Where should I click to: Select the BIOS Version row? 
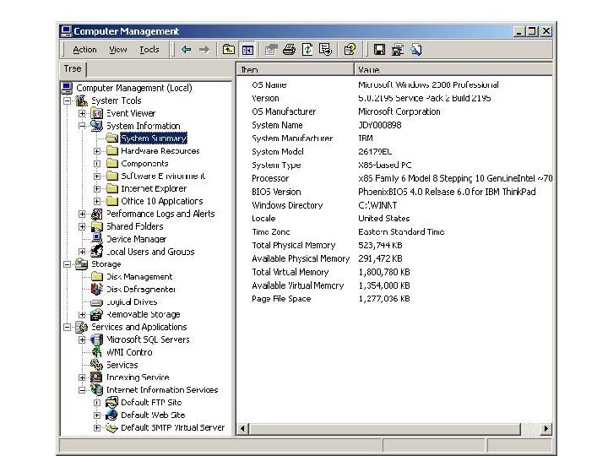coord(394,192)
